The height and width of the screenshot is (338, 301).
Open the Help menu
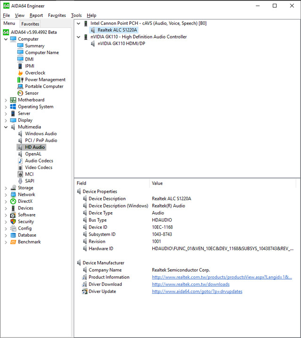pyautogui.click(x=92, y=15)
